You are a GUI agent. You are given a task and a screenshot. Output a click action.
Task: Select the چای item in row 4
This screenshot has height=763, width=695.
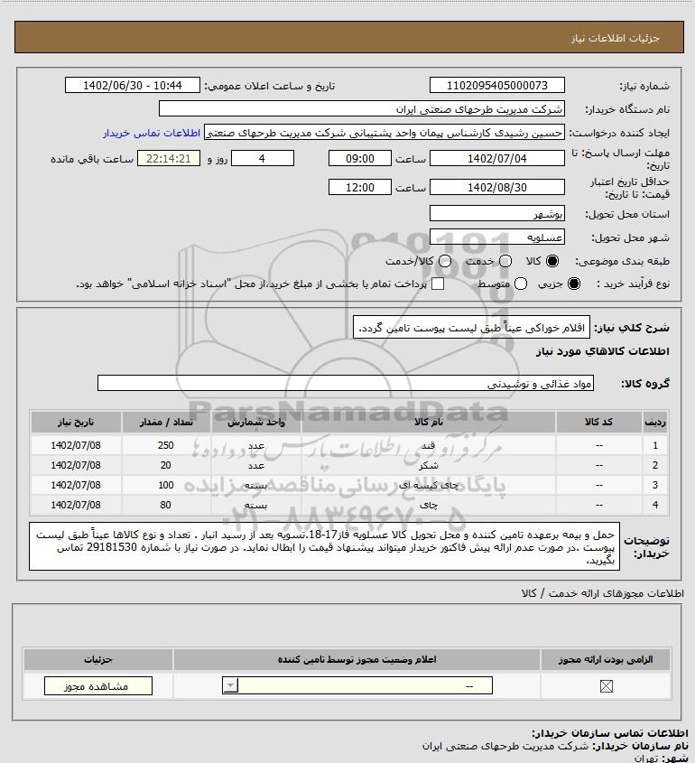point(429,505)
